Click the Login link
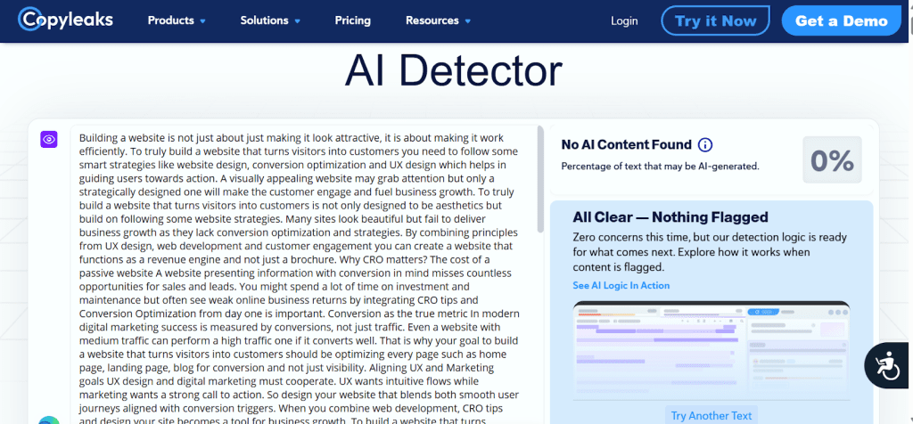The image size is (913, 424). pyautogui.click(x=624, y=20)
